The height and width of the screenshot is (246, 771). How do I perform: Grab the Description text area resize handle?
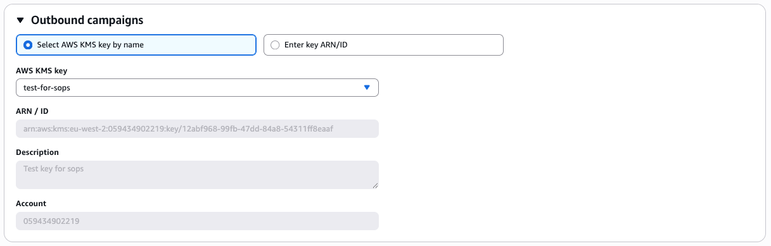pyautogui.click(x=375, y=185)
